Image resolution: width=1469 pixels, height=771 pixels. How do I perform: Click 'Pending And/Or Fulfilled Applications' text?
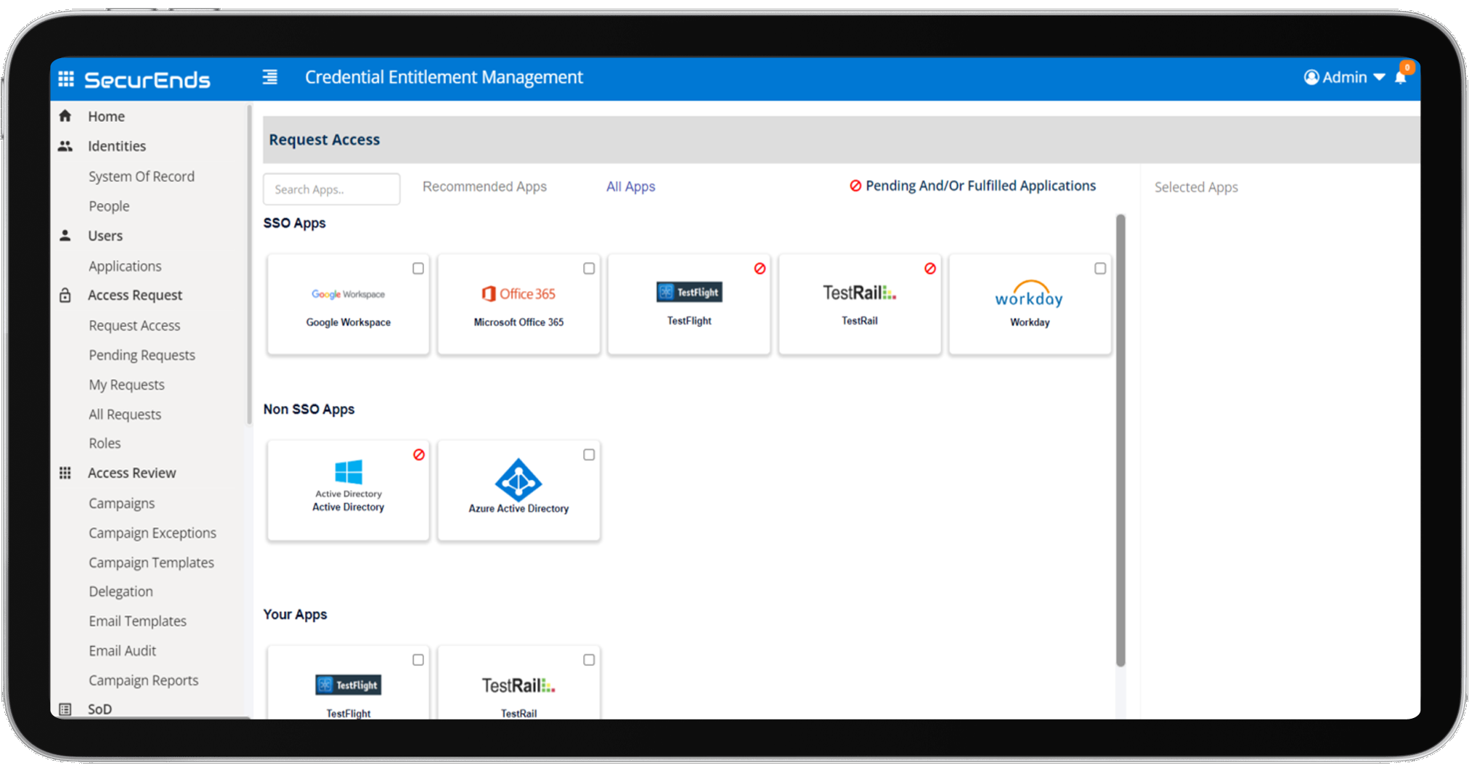point(980,186)
